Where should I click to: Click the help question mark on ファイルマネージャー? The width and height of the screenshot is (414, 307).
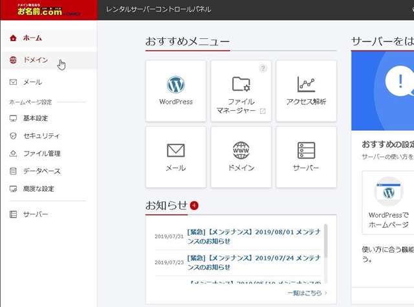(263, 68)
